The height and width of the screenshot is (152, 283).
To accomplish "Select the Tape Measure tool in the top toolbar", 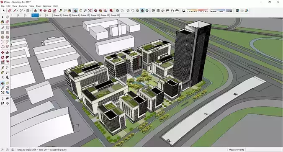I will click(60, 10).
